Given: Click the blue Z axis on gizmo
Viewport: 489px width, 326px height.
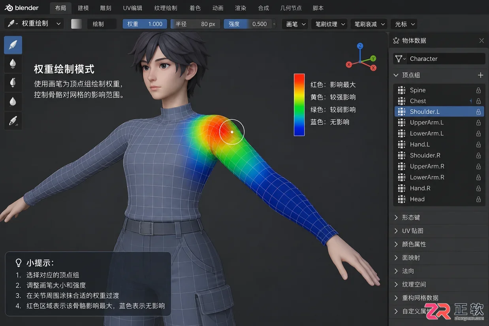Looking at the screenshot, I should (360, 46).
